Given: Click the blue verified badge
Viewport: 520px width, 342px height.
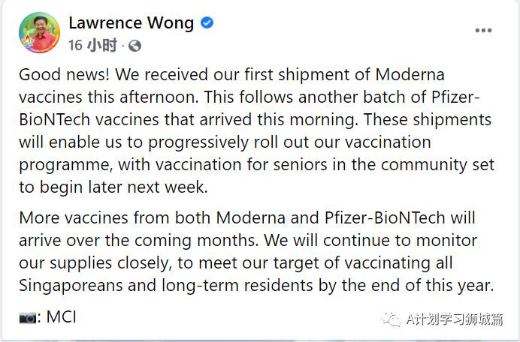Looking at the screenshot, I should tap(207, 22).
